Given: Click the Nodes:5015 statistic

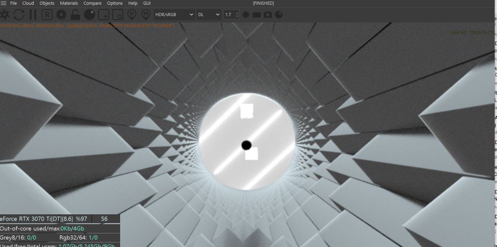Looking at the screenshot, I should [x=111, y=26].
